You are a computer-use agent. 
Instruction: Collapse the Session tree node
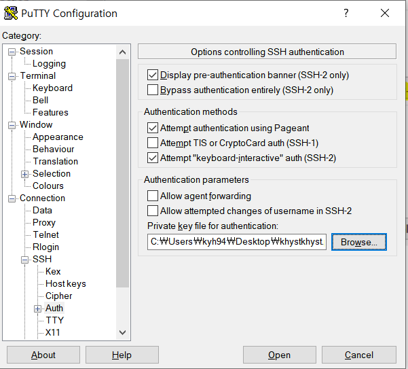12,52
